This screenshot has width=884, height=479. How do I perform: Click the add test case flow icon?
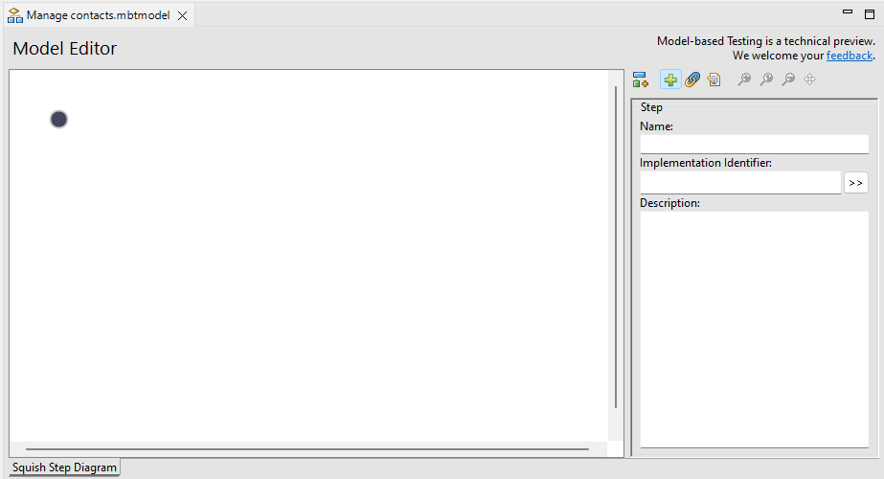tap(641, 80)
